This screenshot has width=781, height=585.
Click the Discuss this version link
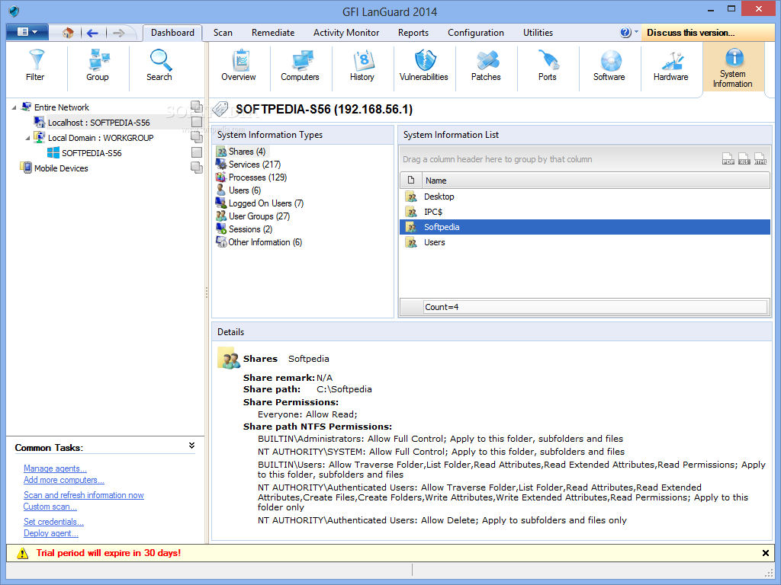[x=691, y=33]
